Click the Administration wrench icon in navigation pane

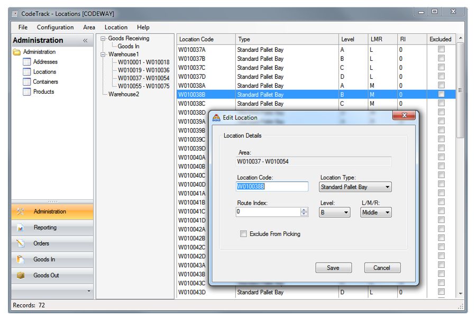pyautogui.click(x=21, y=212)
